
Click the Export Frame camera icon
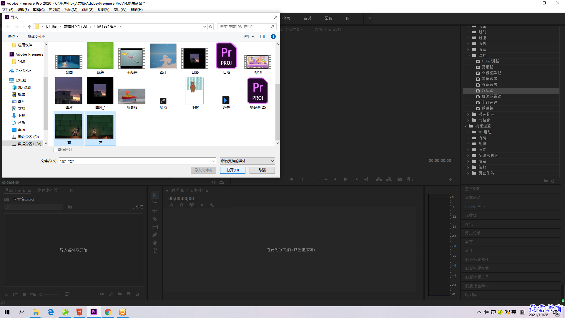coord(399,179)
